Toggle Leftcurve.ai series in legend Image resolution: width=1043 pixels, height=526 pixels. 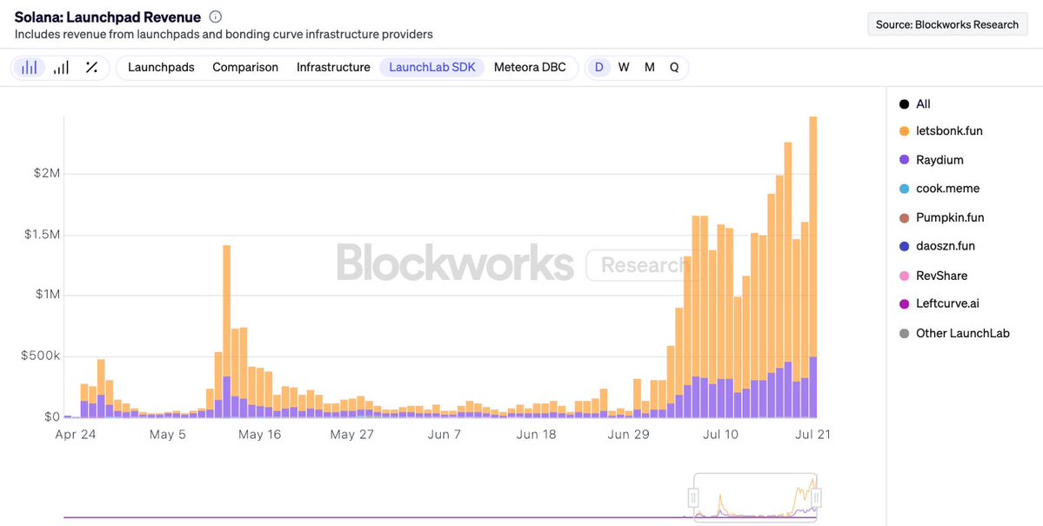click(939, 304)
